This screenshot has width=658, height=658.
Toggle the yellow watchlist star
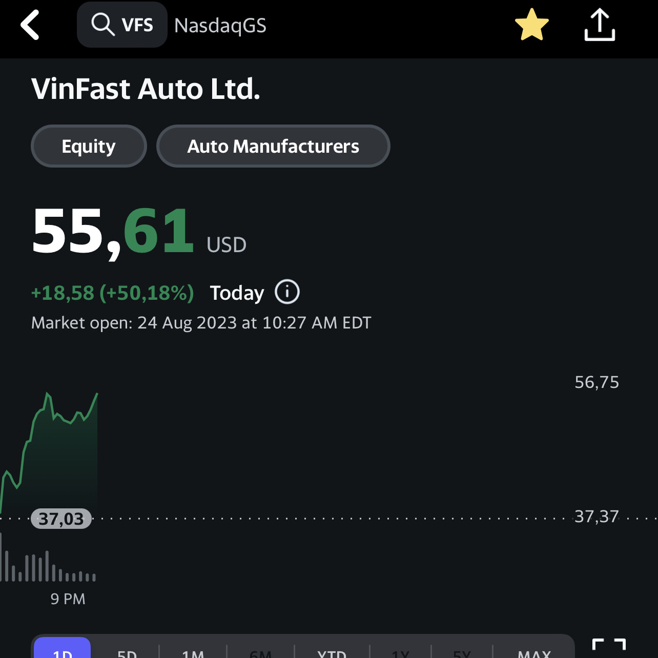pos(531,25)
